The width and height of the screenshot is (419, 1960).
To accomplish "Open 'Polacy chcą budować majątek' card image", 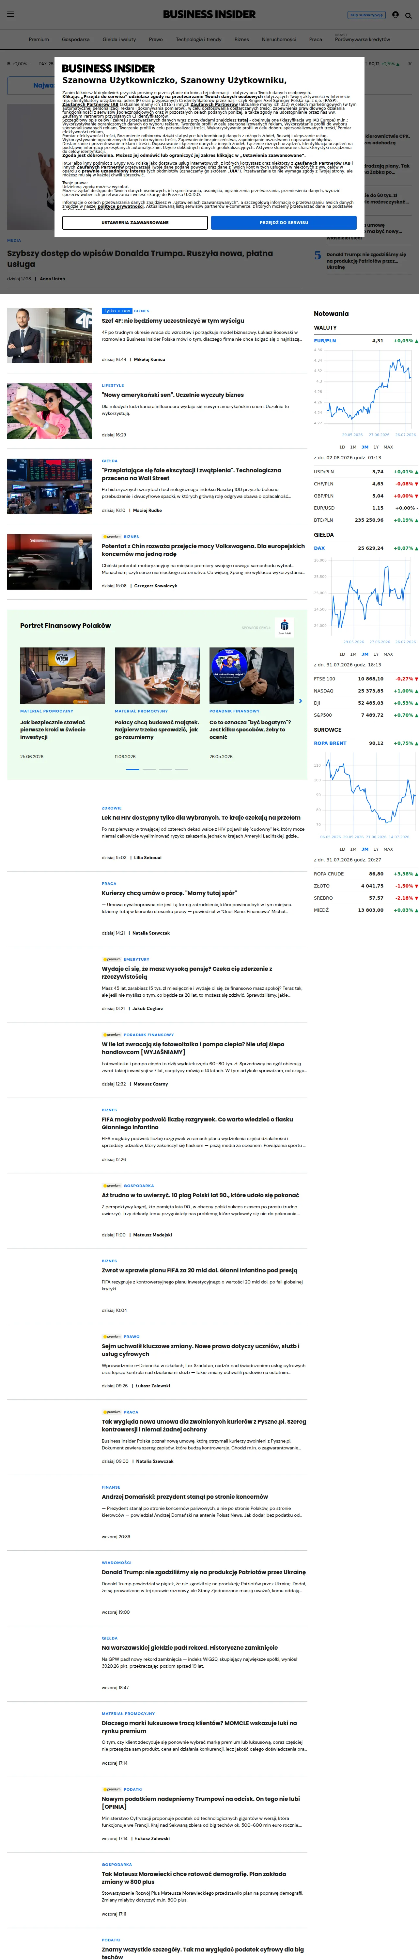I will [x=157, y=676].
